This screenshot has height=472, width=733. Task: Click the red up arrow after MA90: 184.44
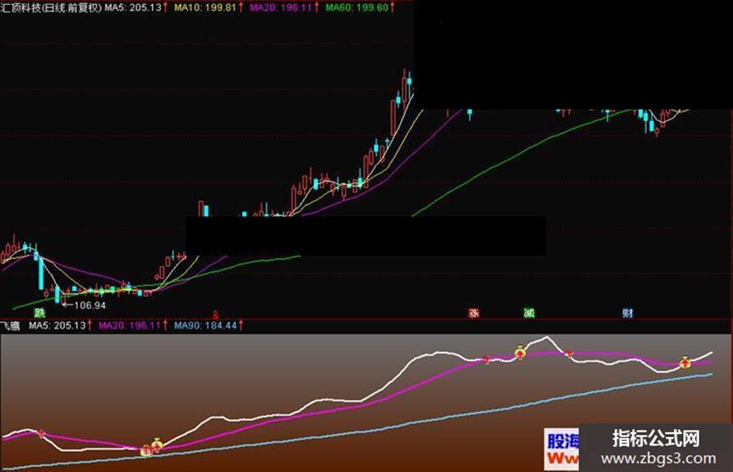[x=240, y=326]
